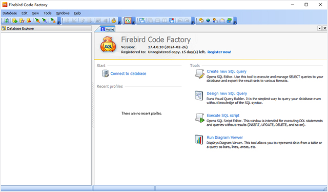Open the View menu
Viewport: 328px width, 192px height.
coord(35,13)
